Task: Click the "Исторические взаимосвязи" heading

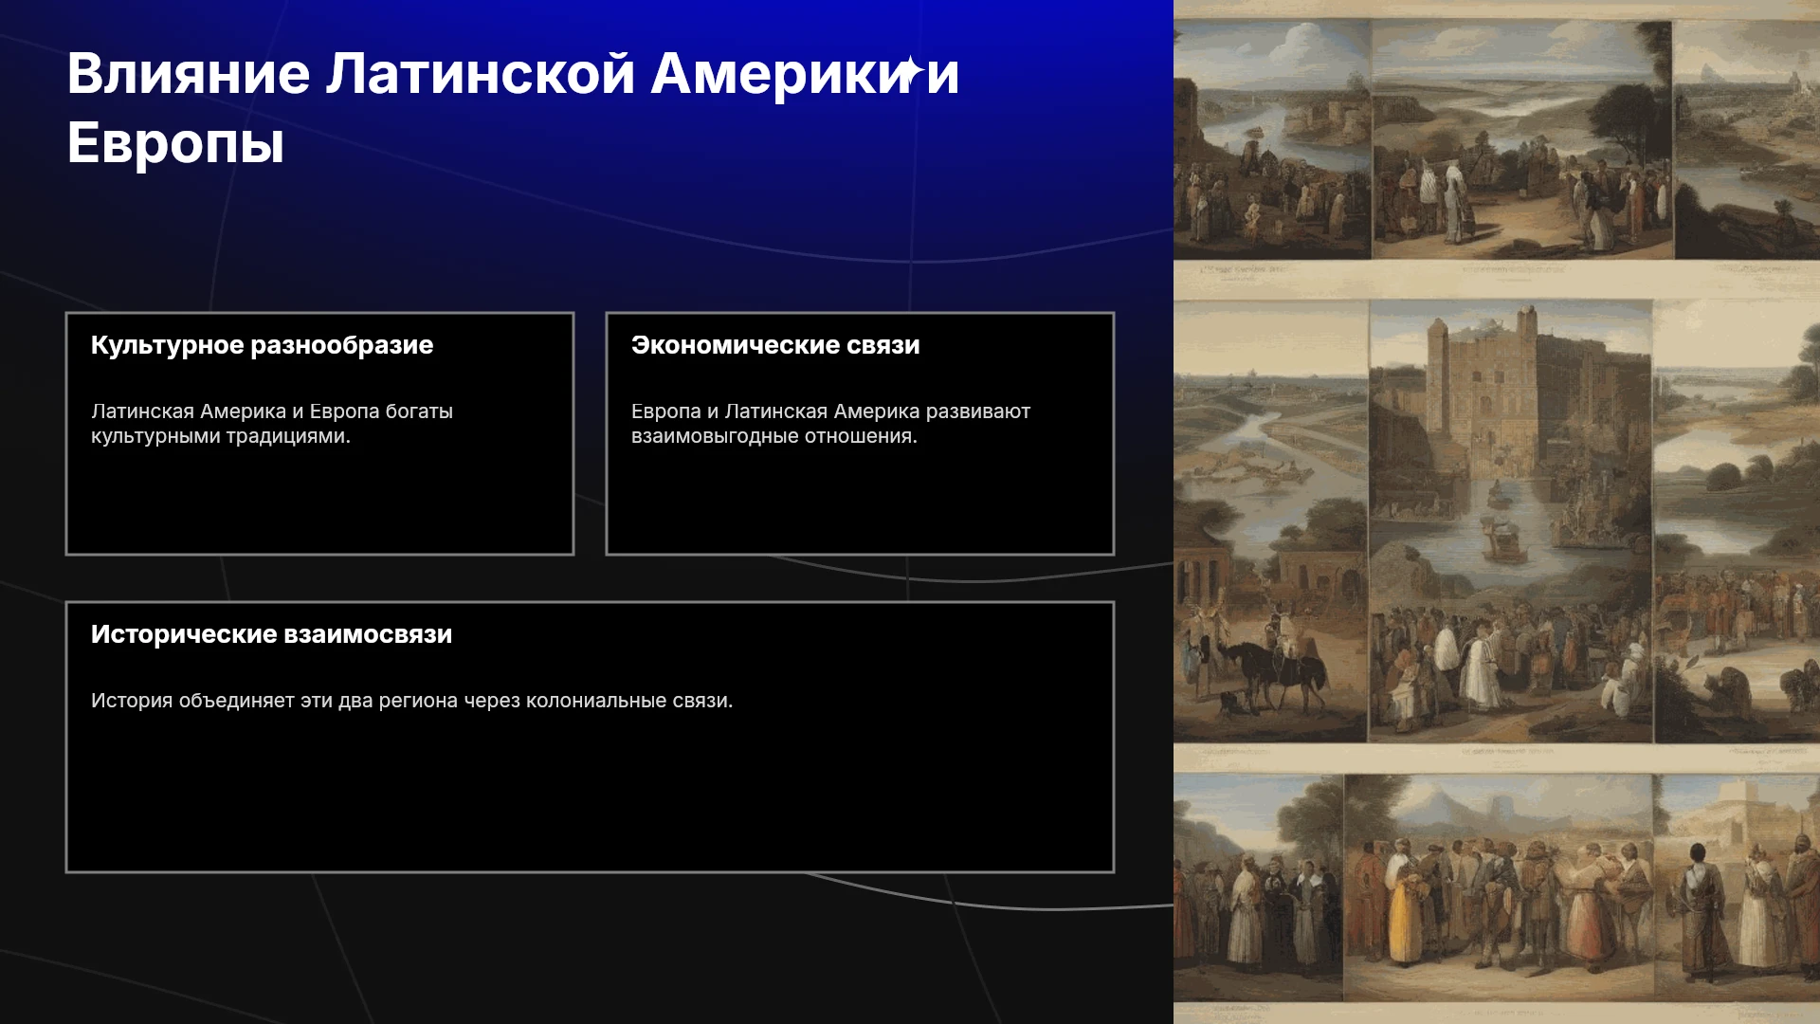Action: click(271, 634)
